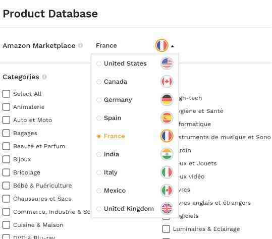The image size is (272, 239).
Task: Click the Mexico flag icon
Action: click(x=167, y=191)
